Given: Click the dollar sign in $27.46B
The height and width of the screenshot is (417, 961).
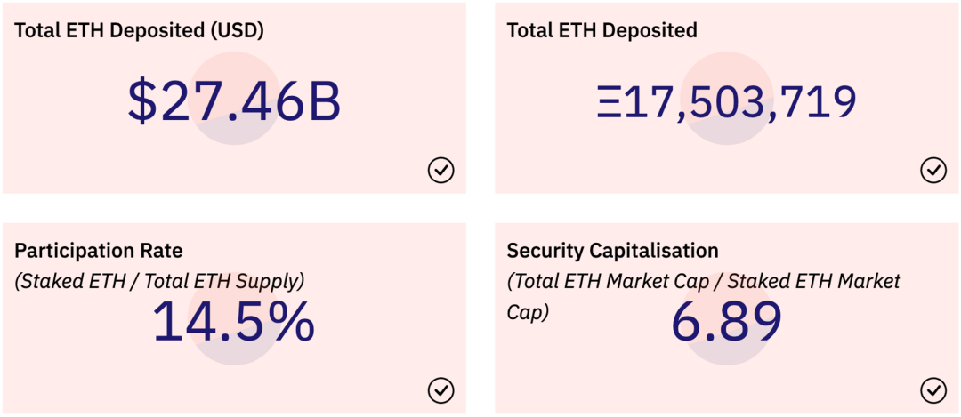Looking at the screenshot, I should point(141,101).
